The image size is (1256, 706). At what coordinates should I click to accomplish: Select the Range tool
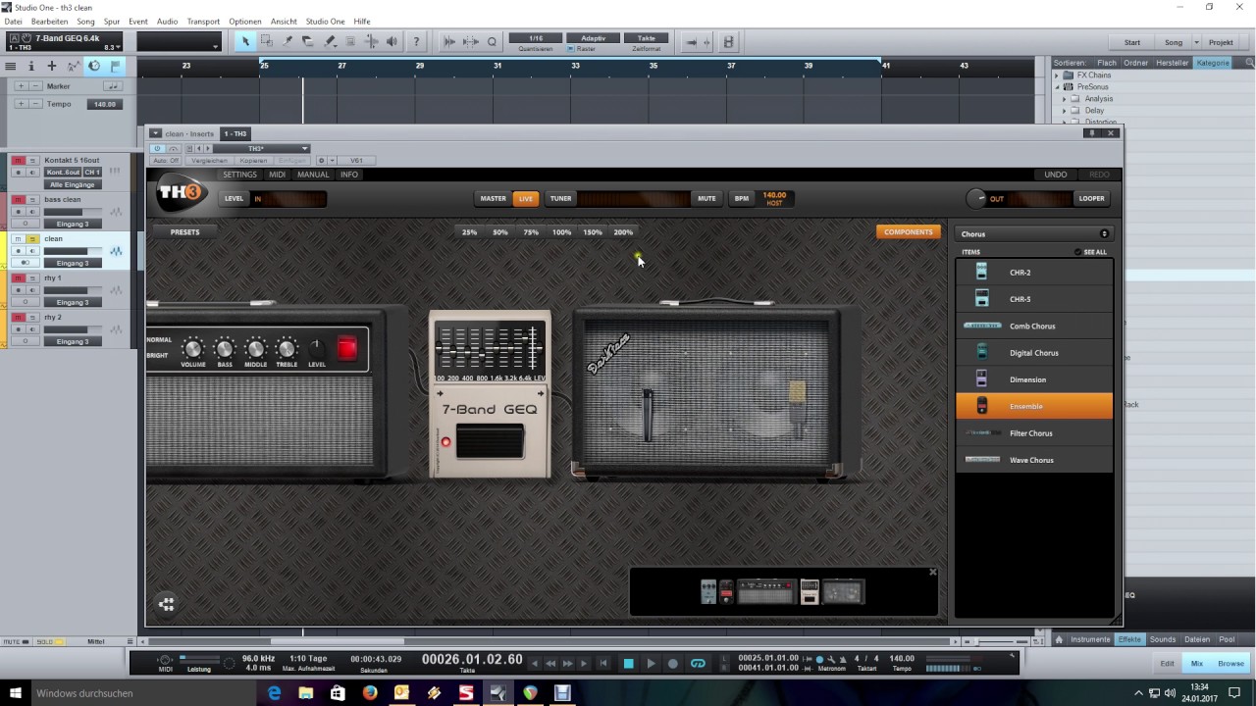(266, 41)
